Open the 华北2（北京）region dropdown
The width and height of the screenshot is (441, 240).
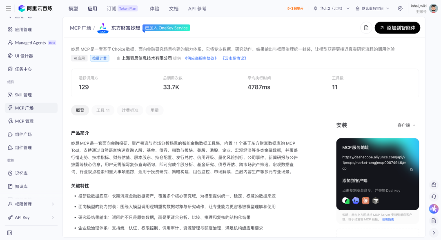pos(331,9)
